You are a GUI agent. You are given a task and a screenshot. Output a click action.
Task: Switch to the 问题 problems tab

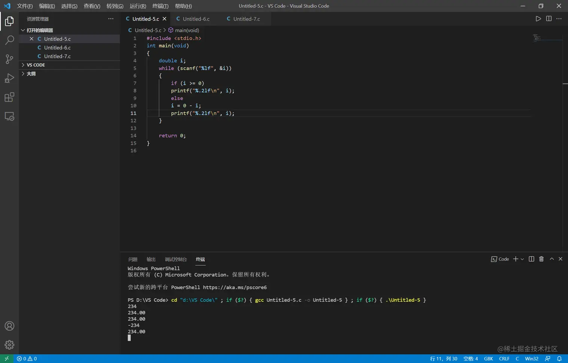click(133, 259)
